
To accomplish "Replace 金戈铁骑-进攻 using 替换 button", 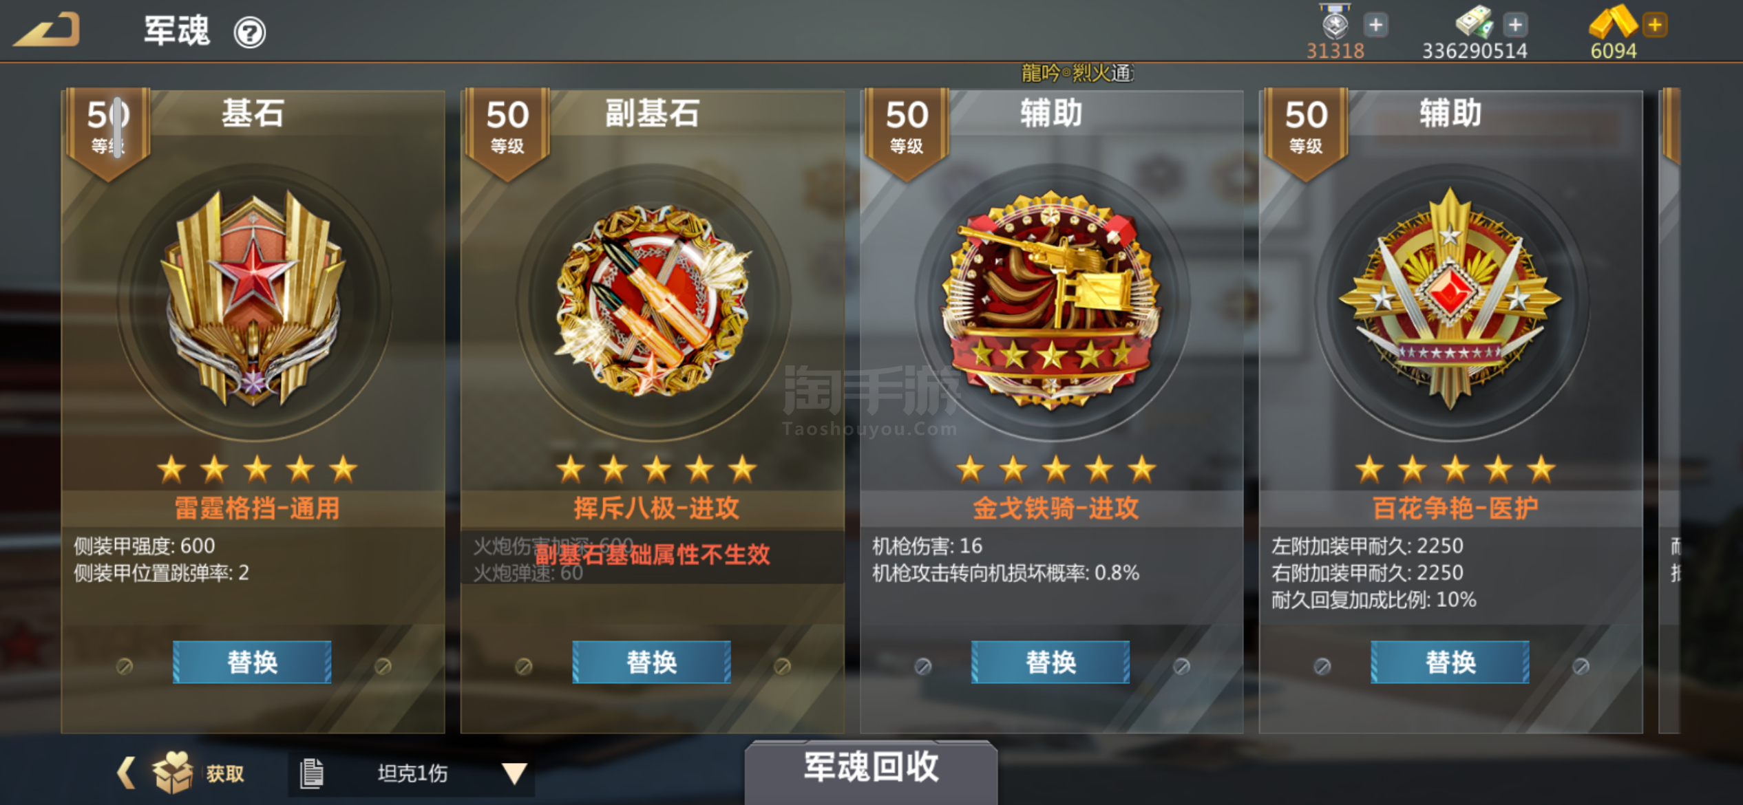I will click(x=1050, y=662).
